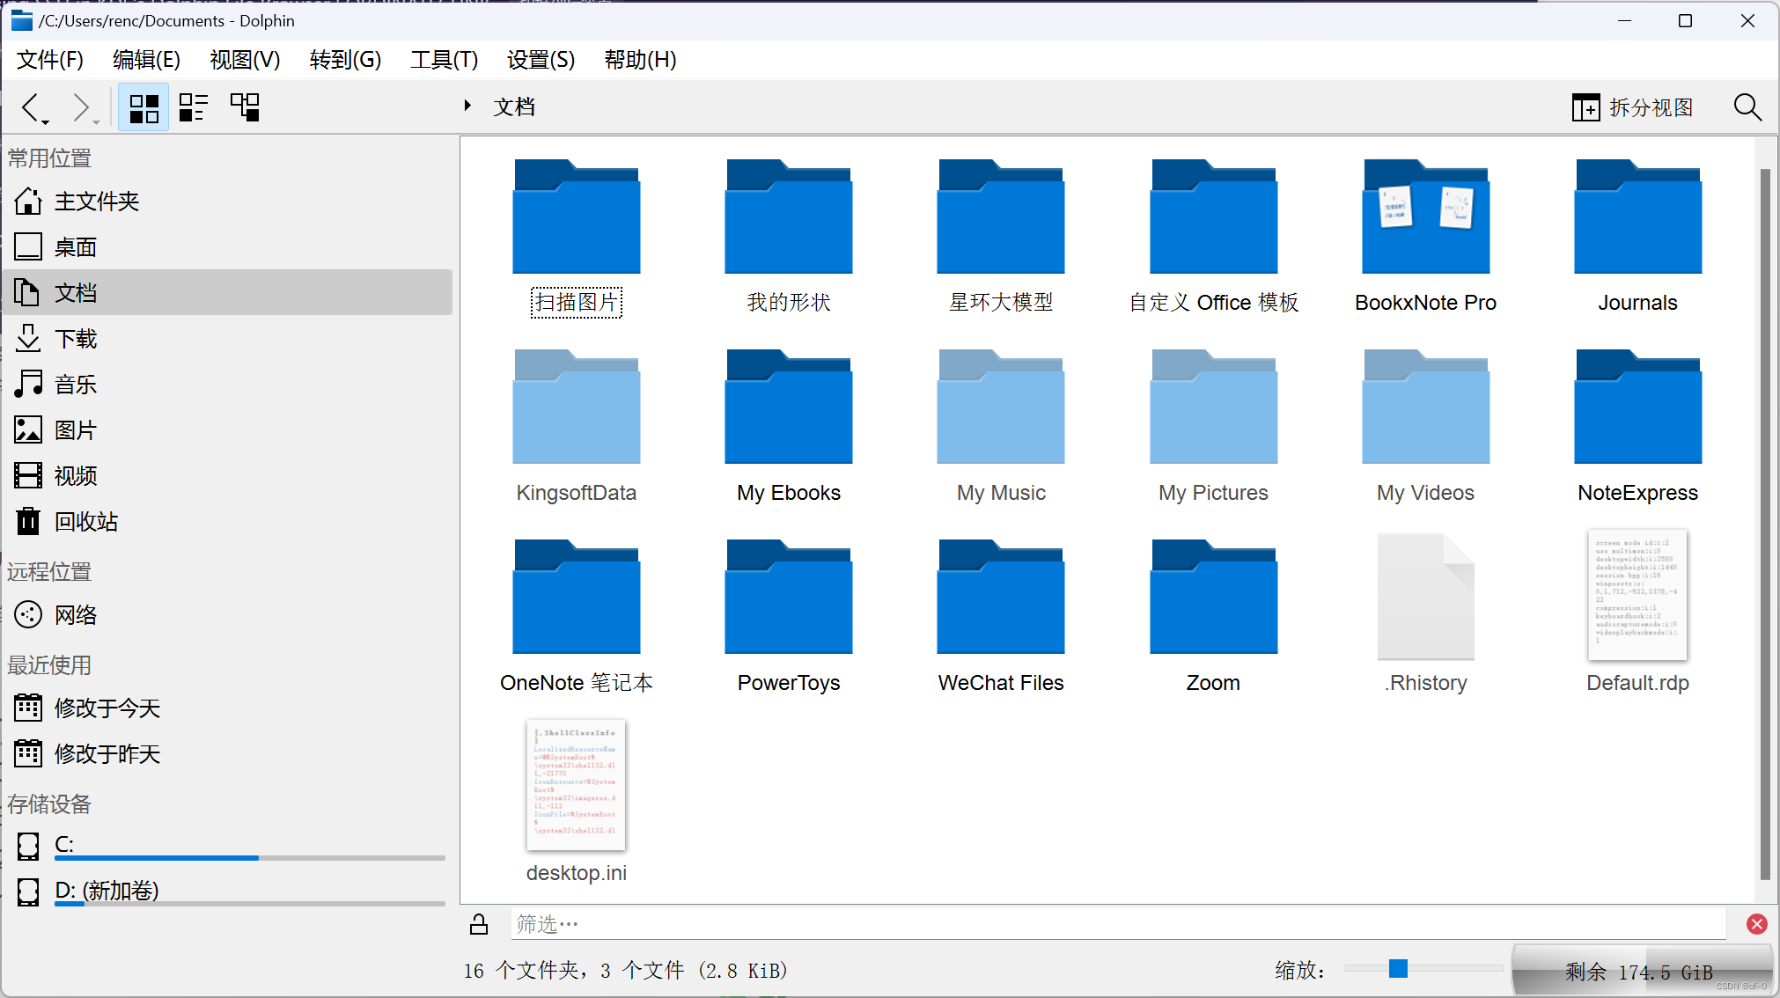Switch to compact view mode

click(194, 106)
